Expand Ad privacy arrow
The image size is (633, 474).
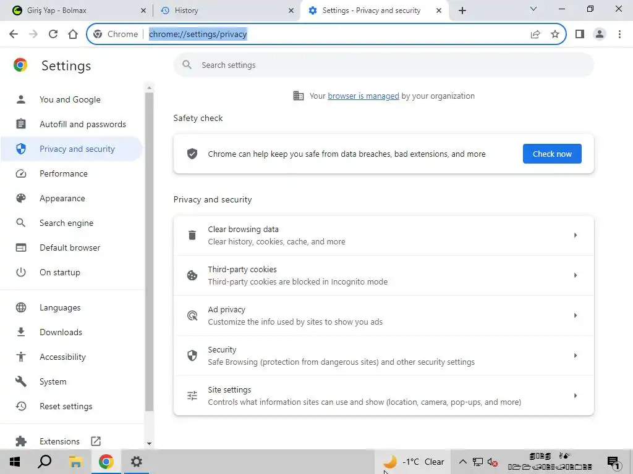(x=576, y=315)
